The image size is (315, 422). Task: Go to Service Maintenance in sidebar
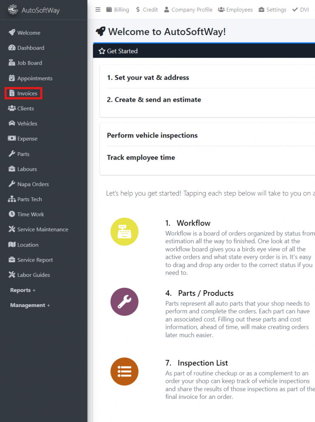tap(43, 229)
